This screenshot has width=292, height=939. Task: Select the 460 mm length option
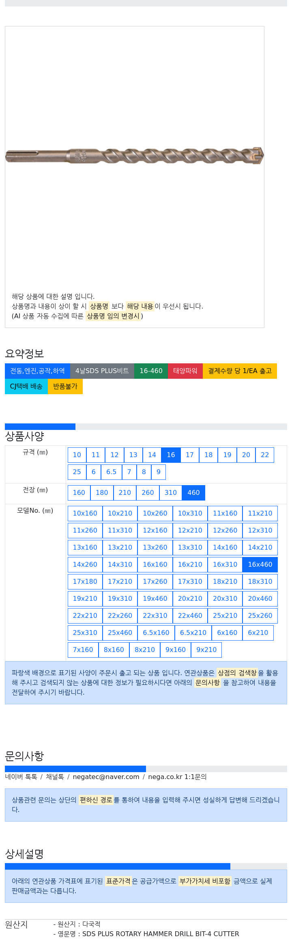[193, 493]
